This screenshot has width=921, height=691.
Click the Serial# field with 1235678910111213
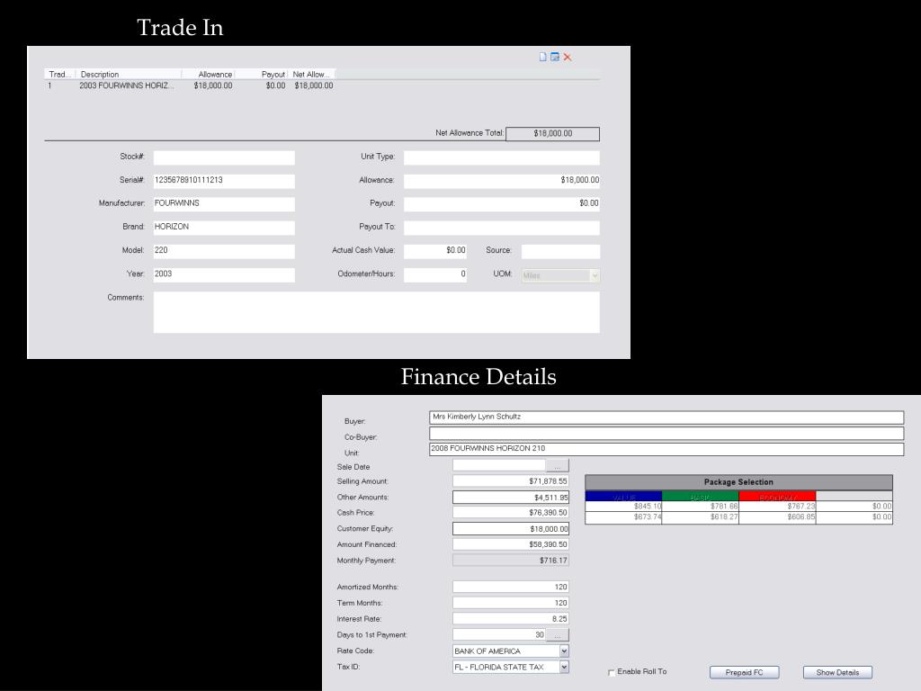click(224, 181)
